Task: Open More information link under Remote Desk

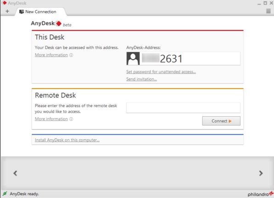Action: (x=51, y=119)
